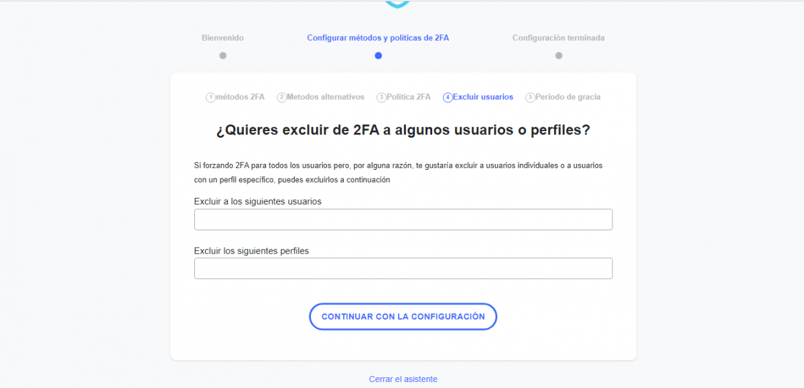Click the gray dot under Bienvenido
This screenshot has height=388, width=804.
(x=223, y=56)
